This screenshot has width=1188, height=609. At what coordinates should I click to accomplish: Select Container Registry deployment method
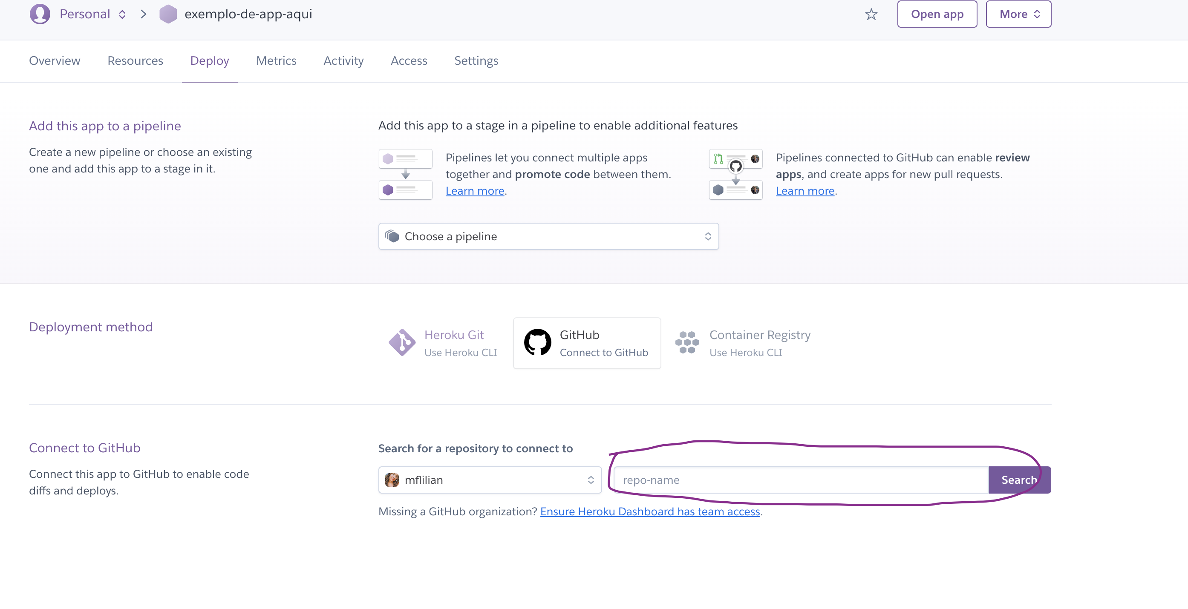743,343
